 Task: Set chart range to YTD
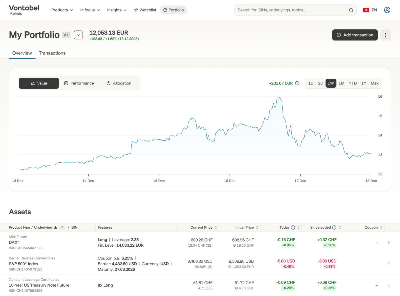[353, 83]
